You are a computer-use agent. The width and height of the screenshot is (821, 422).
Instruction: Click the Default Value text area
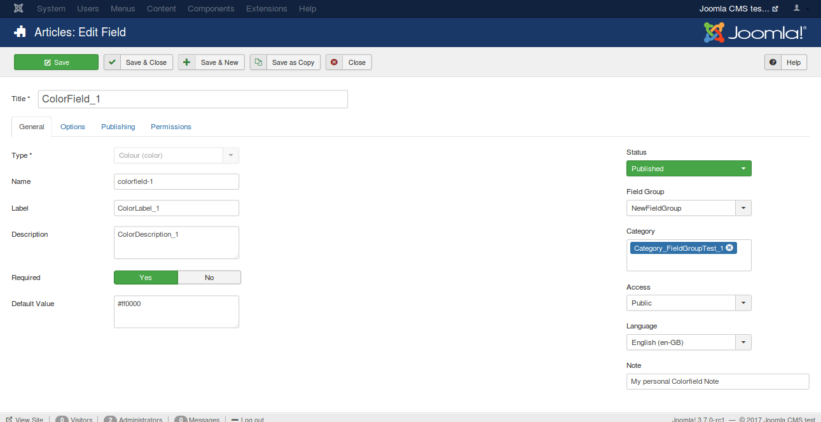[x=176, y=312]
